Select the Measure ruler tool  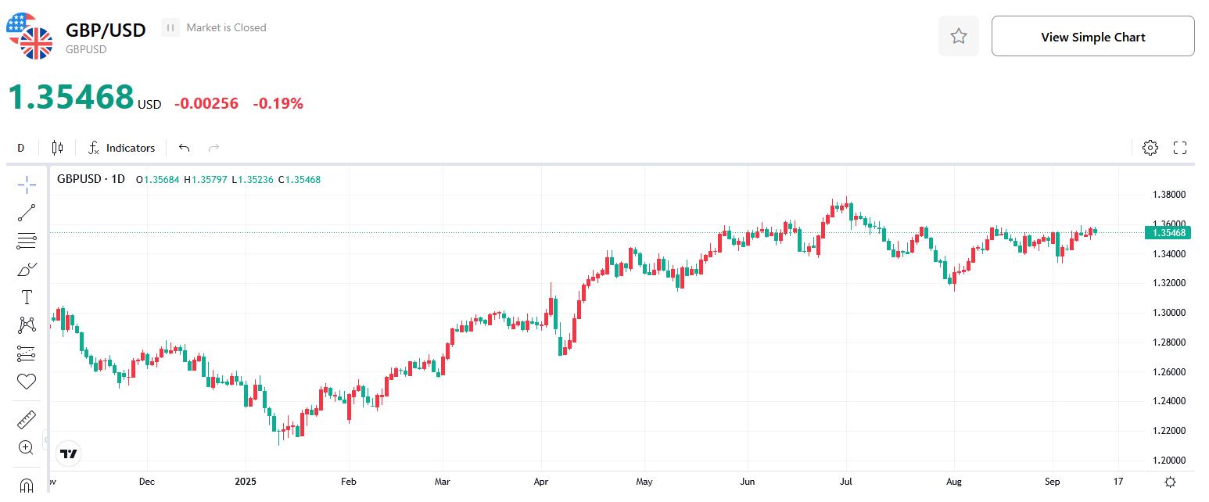point(27,419)
